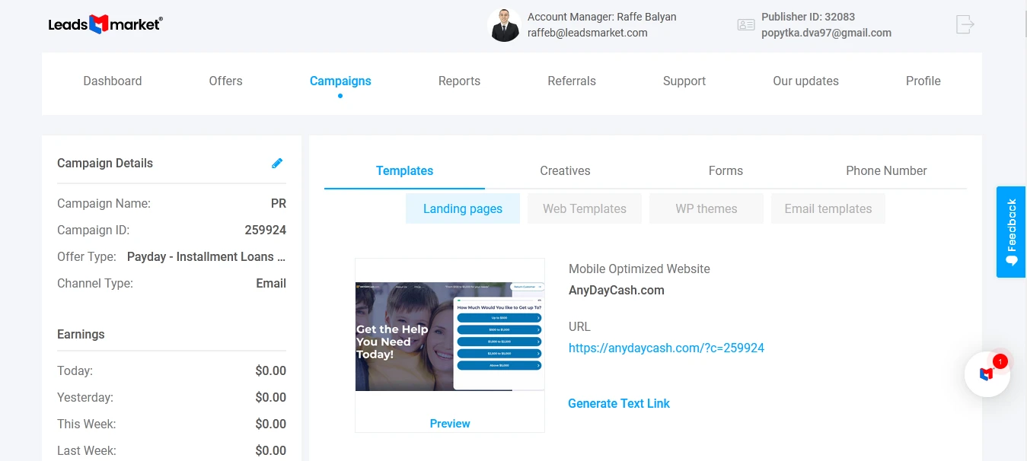Select Campaigns in navigation
Screen dimensions: 1027x461
(340, 81)
